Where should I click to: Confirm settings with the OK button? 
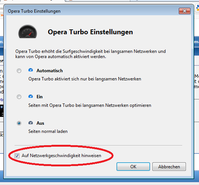133,166
